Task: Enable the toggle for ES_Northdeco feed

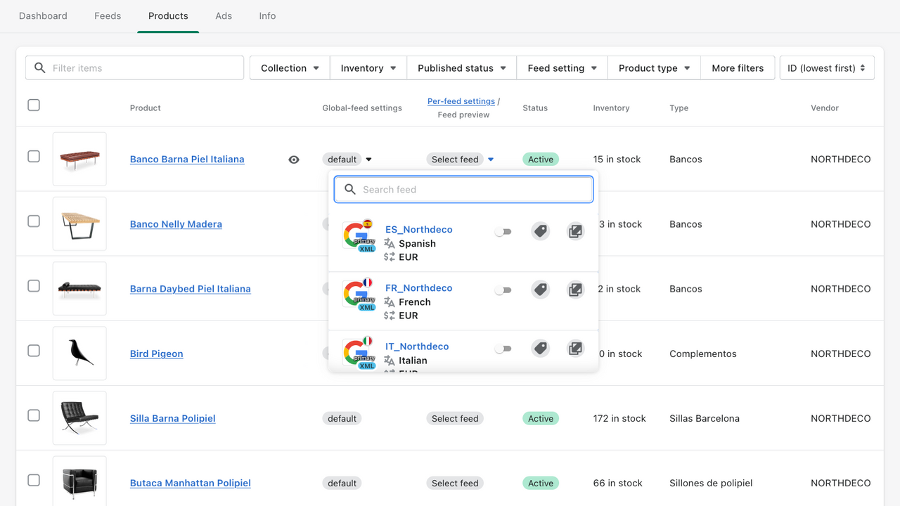Action: click(x=503, y=231)
